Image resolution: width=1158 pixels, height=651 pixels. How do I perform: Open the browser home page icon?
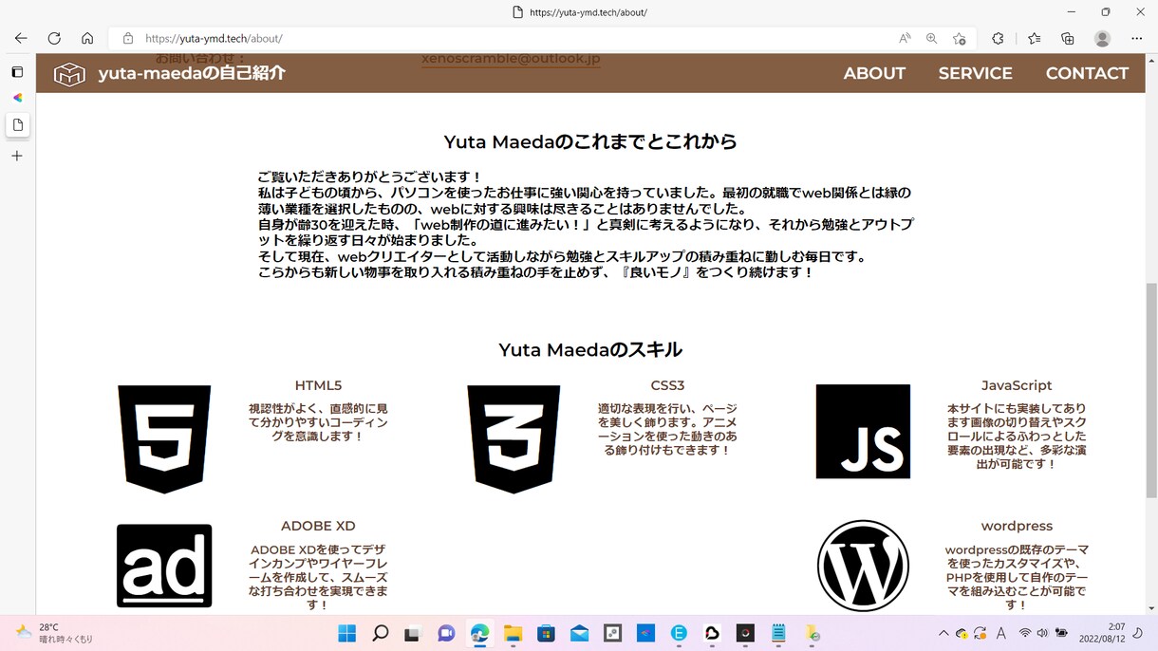tap(87, 39)
